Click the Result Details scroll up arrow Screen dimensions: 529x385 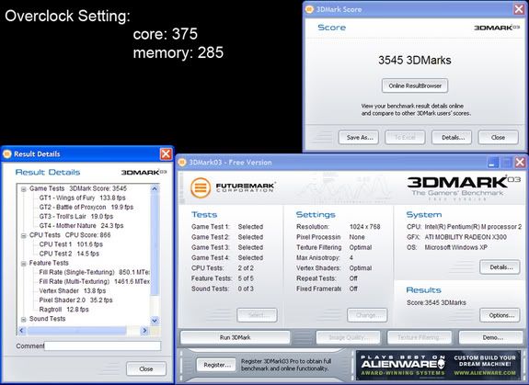point(155,188)
